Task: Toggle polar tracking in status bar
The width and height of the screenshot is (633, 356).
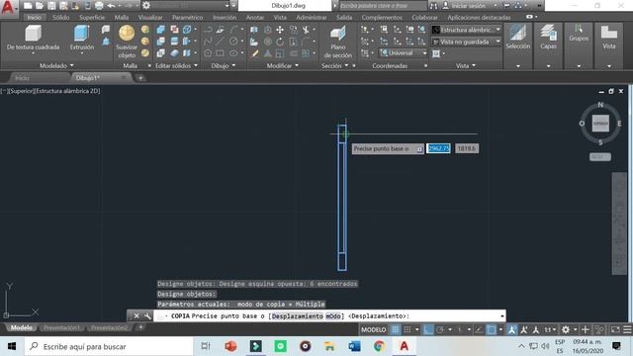Action: (440, 329)
